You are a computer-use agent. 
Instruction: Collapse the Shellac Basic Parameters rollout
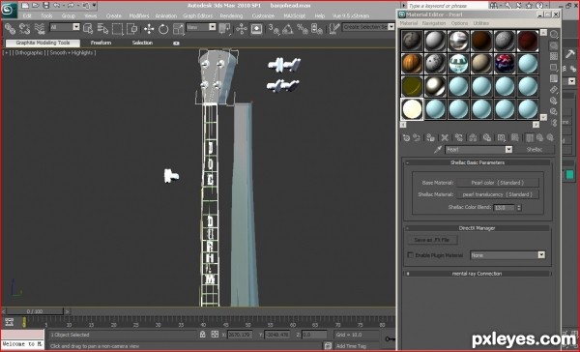[478, 162]
